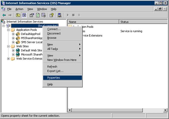169x119 pixels.
Task: Click the IIS Manager title bar icon
Action: (x=4, y=3)
